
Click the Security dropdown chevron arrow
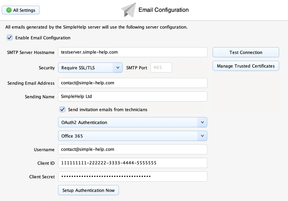point(118,67)
